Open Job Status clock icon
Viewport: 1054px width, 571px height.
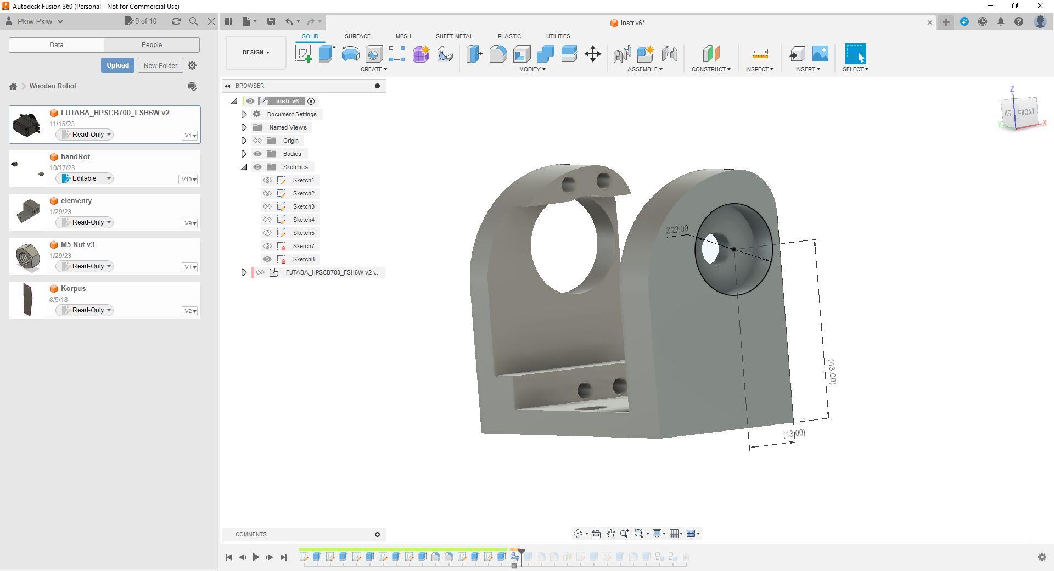pyautogui.click(x=983, y=22)
